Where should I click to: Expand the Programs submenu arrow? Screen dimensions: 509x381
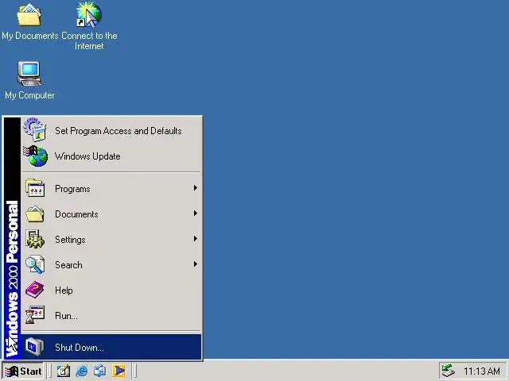(196, 188)
